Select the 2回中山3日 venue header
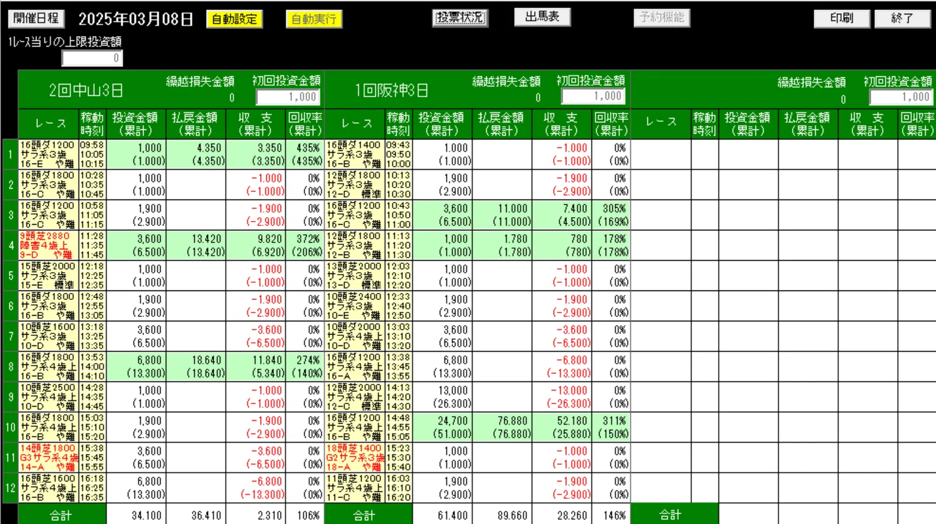Image resolution: width=936 pixels, height=524 pixels. (x=86, y=90)
